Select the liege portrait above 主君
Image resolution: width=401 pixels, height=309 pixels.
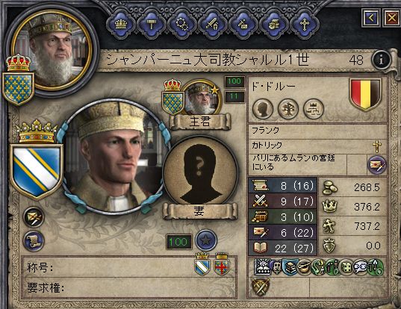[x=202, y=97]
